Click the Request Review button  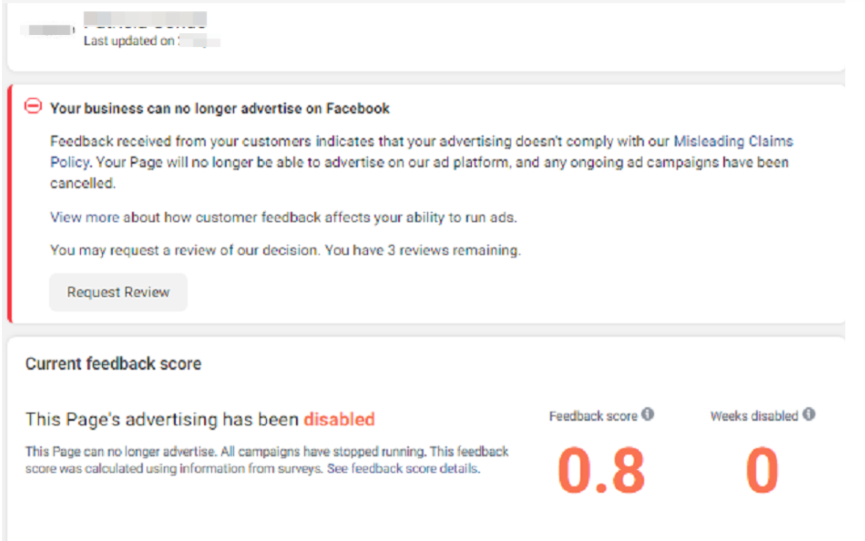click(118, 292)
